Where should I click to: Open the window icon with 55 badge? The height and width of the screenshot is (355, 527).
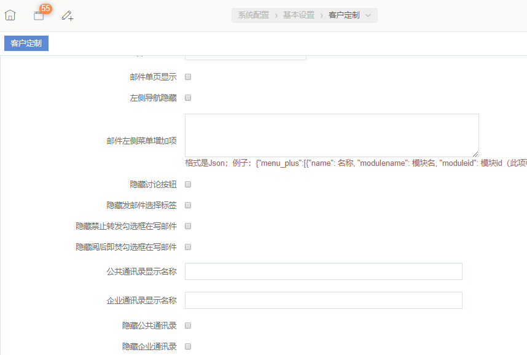[x=39, y=15]
